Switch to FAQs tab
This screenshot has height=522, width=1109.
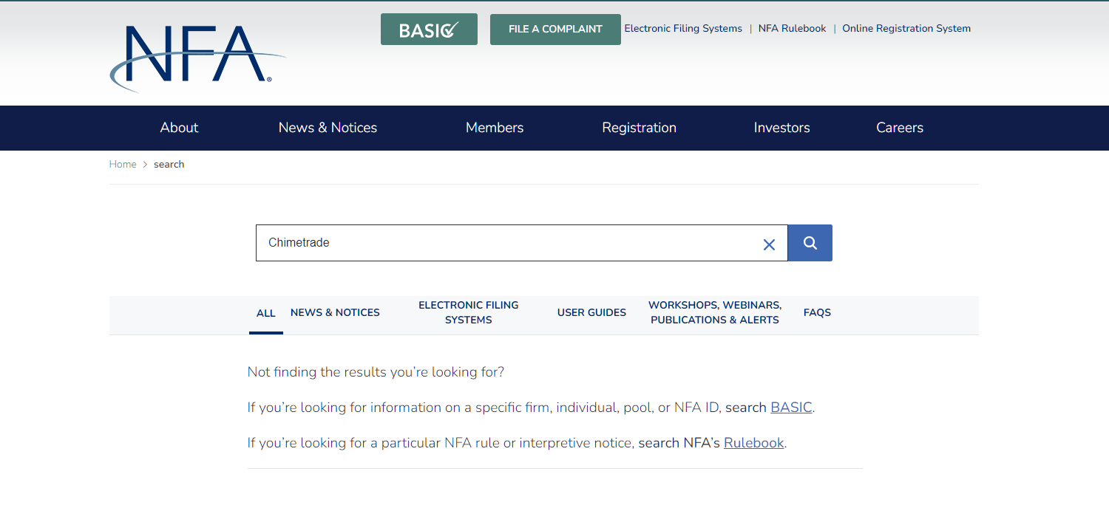click(817, 312)
